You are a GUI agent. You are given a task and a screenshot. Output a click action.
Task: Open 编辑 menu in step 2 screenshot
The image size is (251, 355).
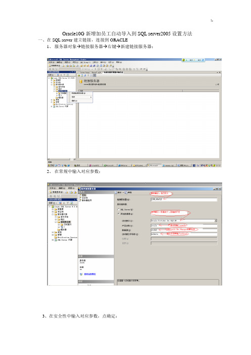pyautogui.click(x=62, y=188)
